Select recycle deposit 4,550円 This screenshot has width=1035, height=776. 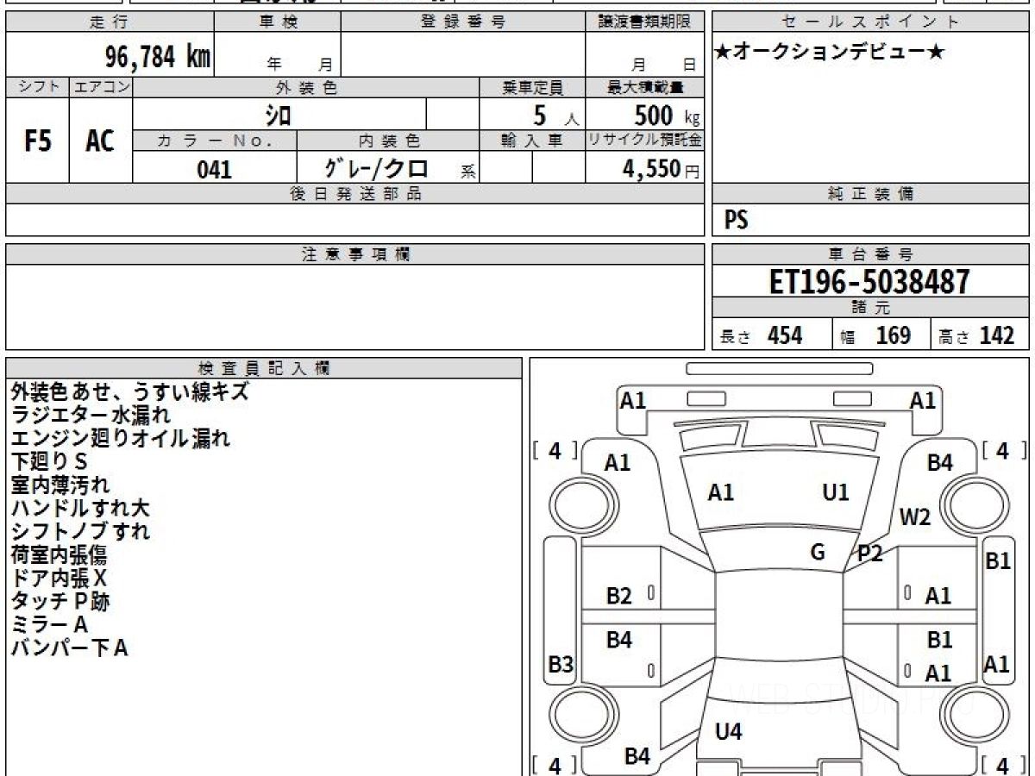point(662,169)
